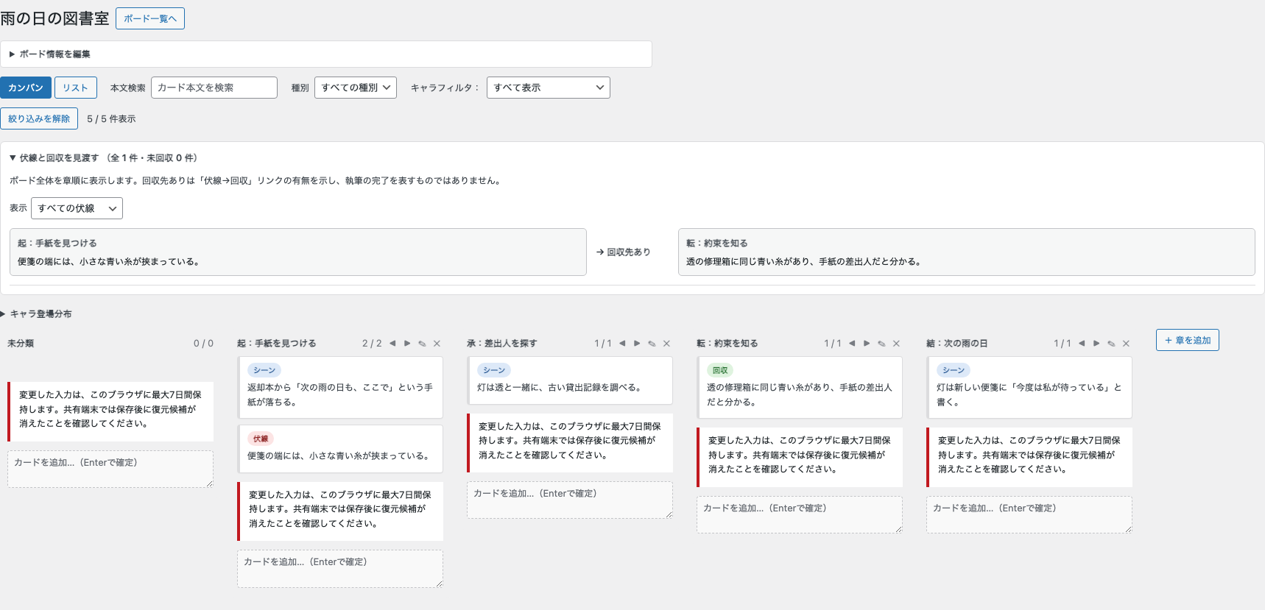Shift the 承：差出人を探す column to the left

(622, 344)
